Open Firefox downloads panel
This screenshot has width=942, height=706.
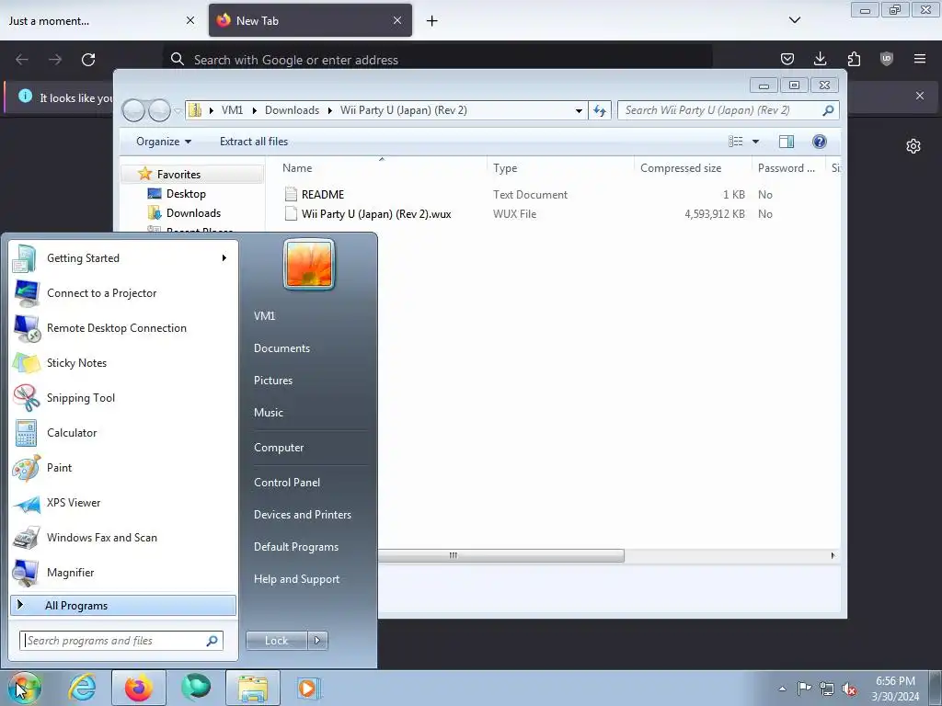[820, 59]
